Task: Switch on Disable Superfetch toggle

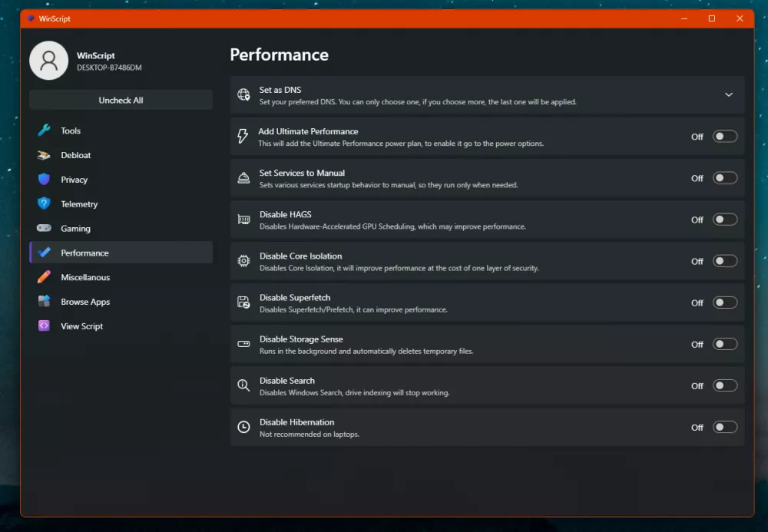Action: (724, 302)
